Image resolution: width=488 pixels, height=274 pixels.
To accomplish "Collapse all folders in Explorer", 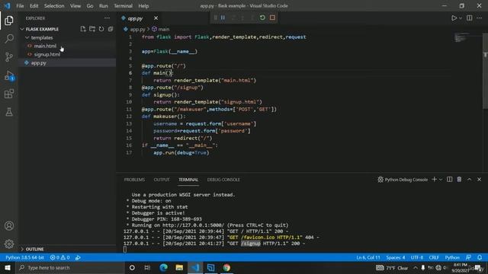I will click(x=111, y=29).
